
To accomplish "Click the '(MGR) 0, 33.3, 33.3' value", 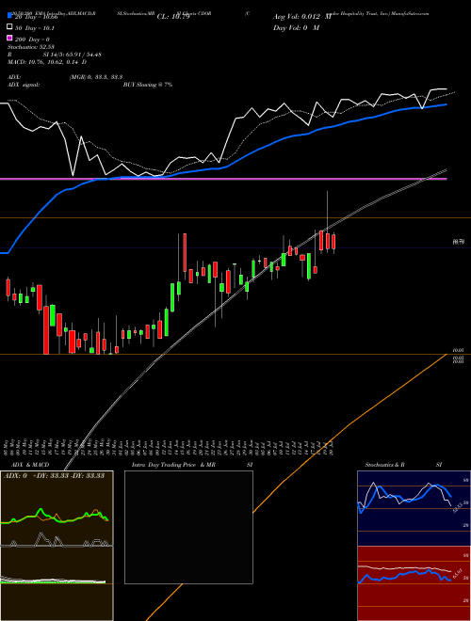I will [x=96, y=77].
